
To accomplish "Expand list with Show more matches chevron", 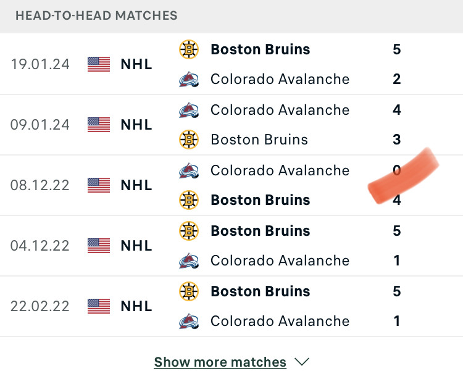I will pyautogui.click(x=302, y=362).
